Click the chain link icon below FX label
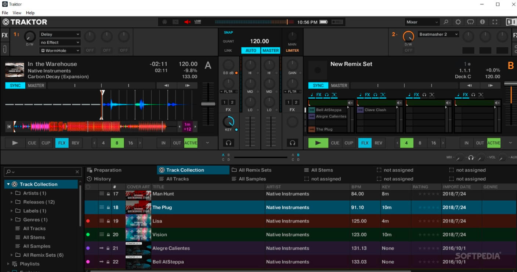The image size is (517, 272). (4, 49)
